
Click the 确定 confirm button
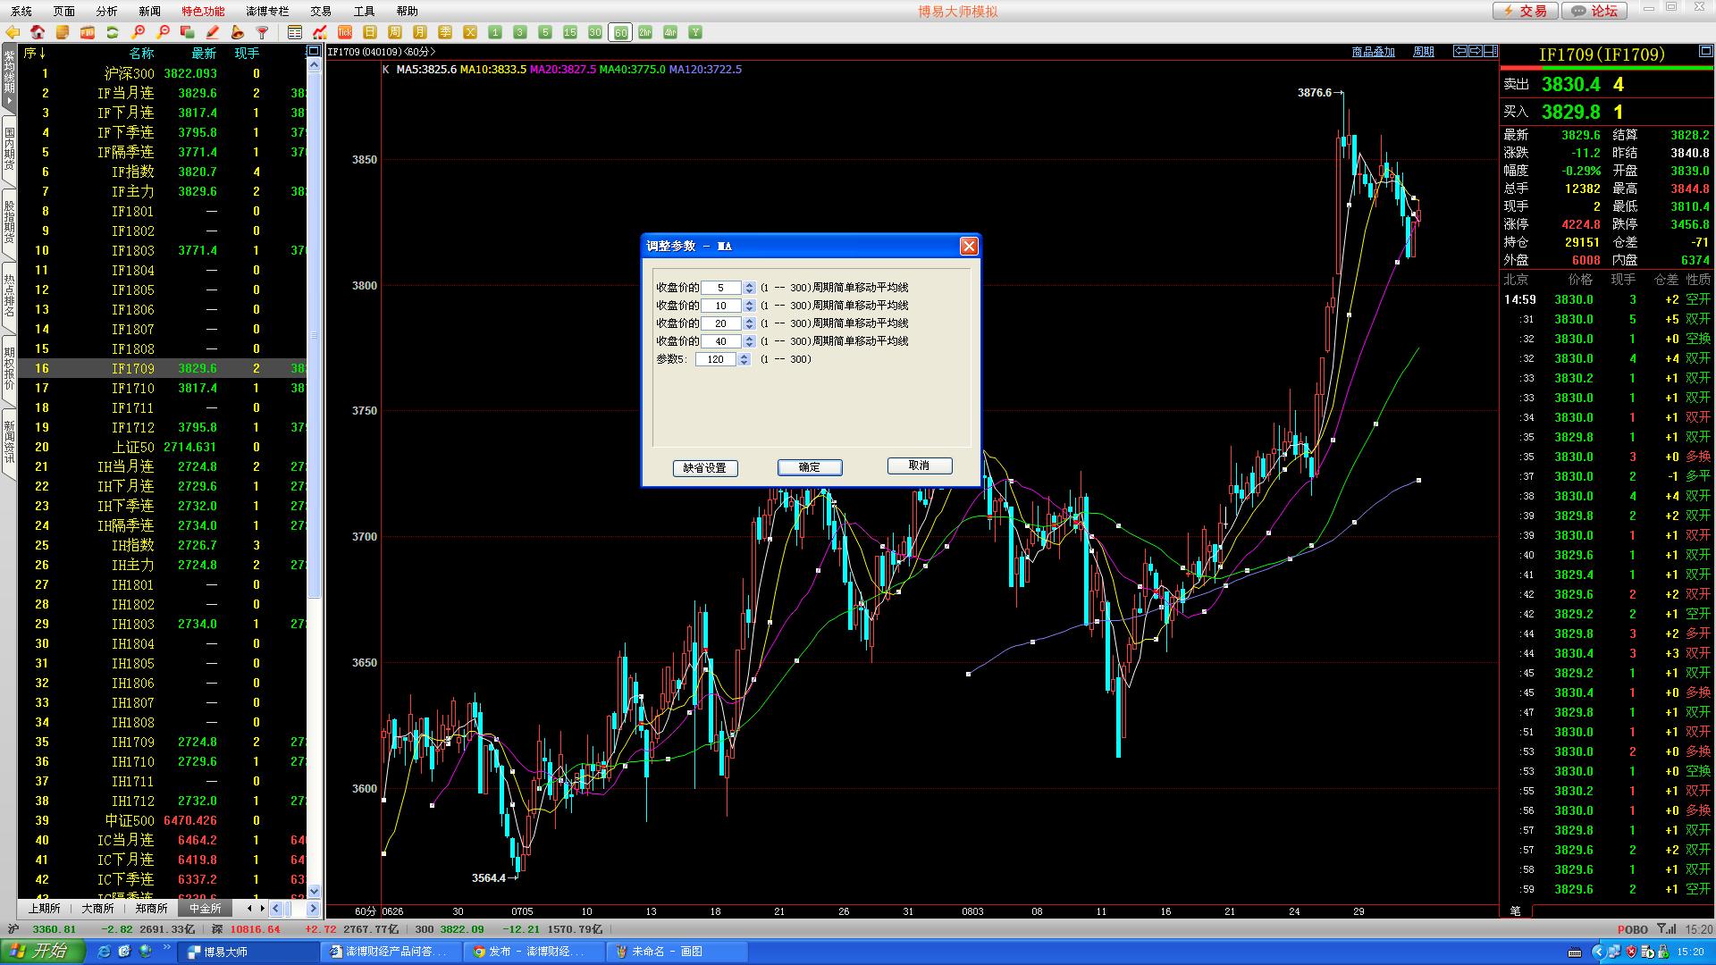(809, 467)
